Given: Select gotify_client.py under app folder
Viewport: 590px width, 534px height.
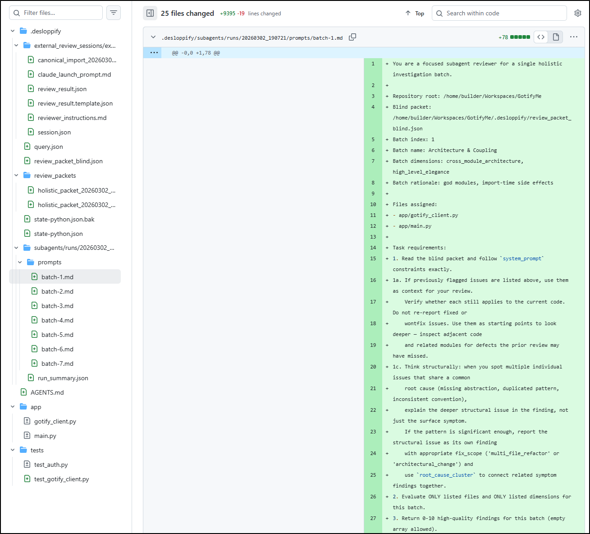Looking at the screenshot, I should pos(55,421).
